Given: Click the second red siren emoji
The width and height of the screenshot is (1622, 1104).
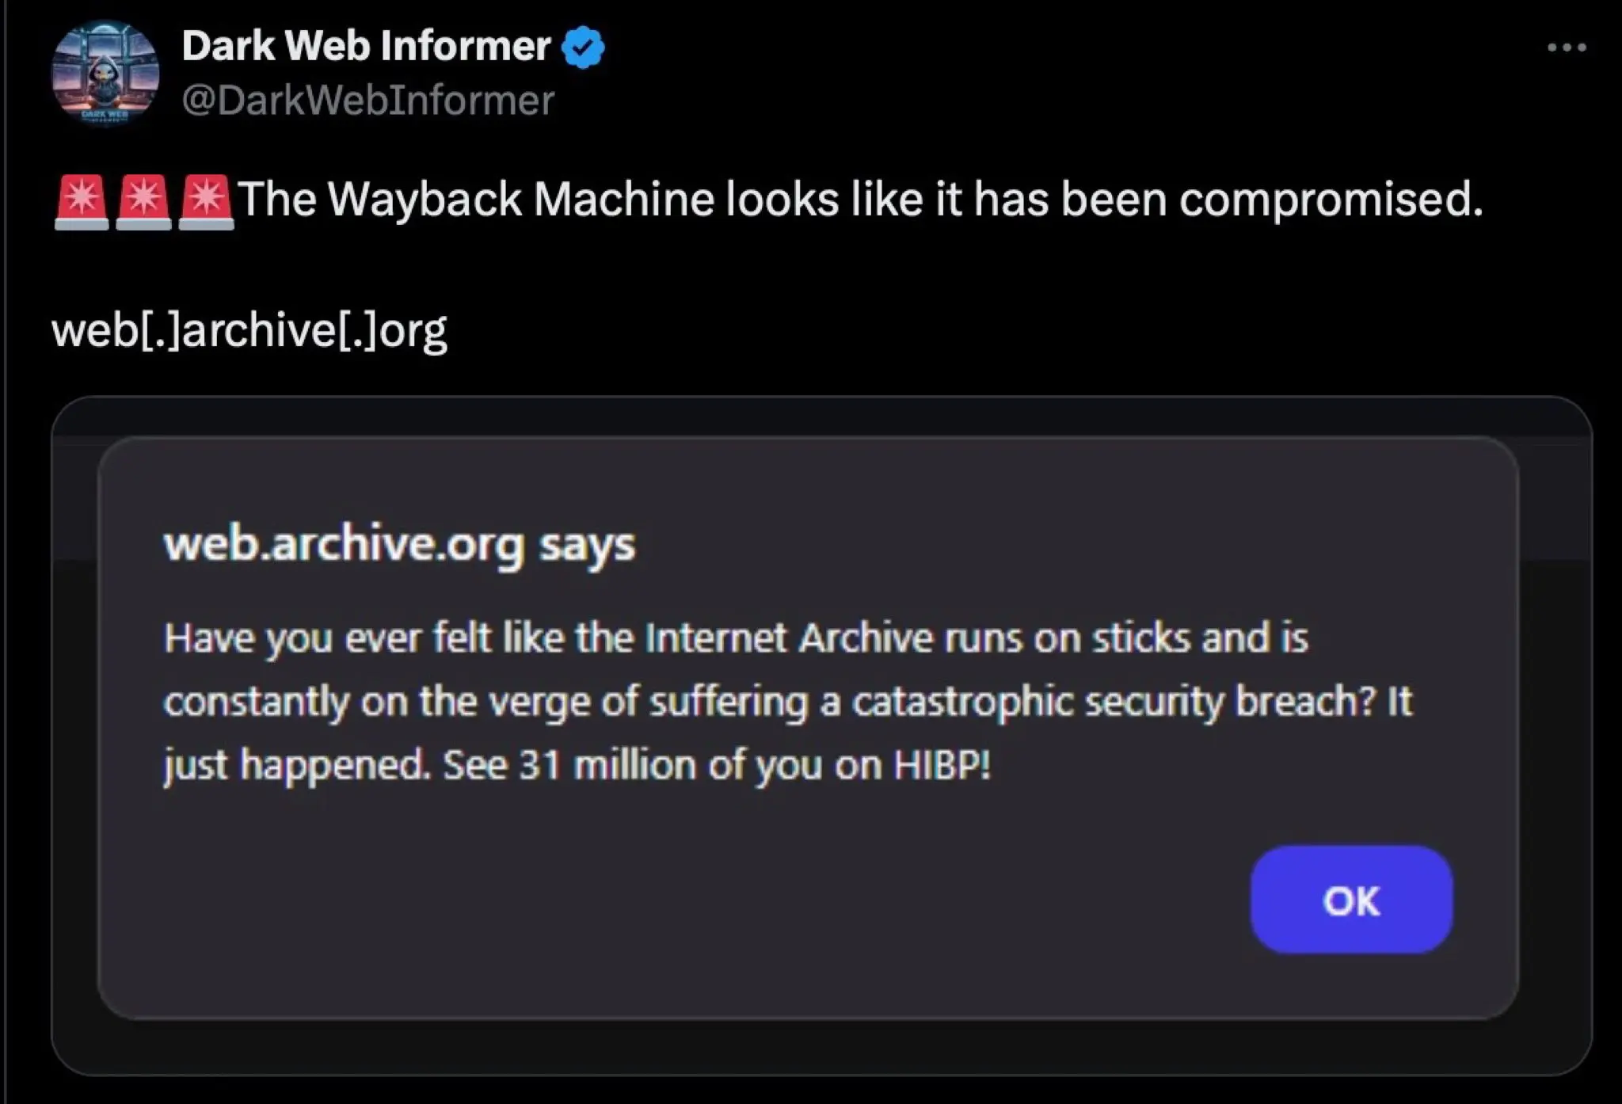Looking at the screenshot, I should pyautogui.click(x=143, y=202).
